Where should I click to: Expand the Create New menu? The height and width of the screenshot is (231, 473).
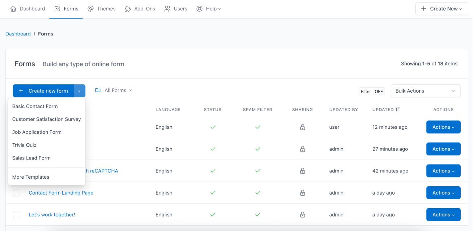coord(442,9)
